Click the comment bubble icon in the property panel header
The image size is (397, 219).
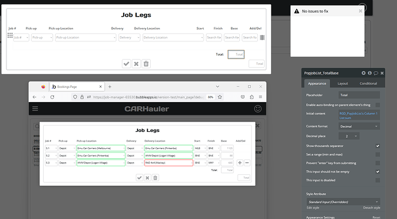376,73
